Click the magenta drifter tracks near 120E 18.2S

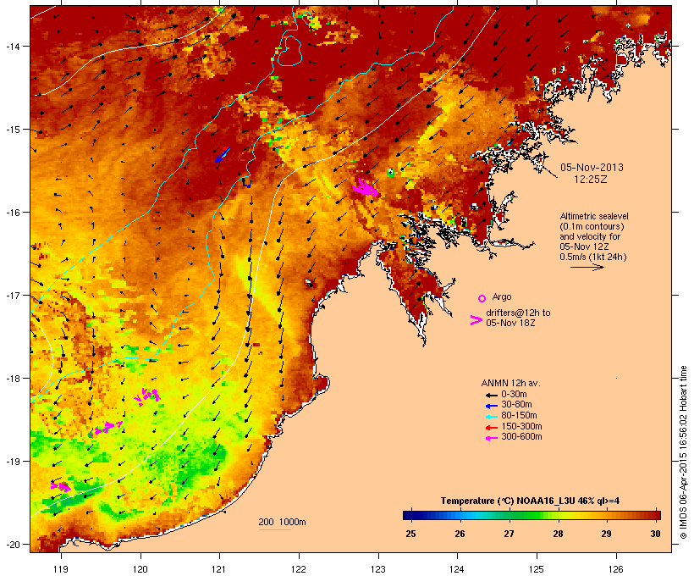(147, 396)
